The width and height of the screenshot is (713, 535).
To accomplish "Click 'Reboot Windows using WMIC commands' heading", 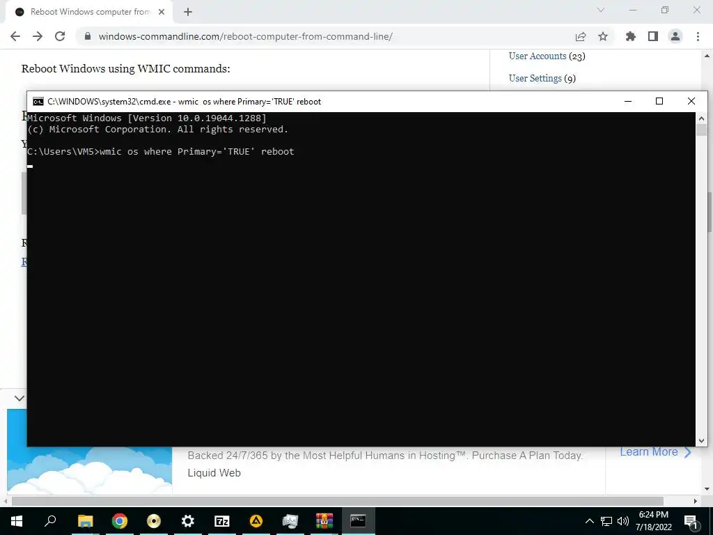I will coord(126,69).
